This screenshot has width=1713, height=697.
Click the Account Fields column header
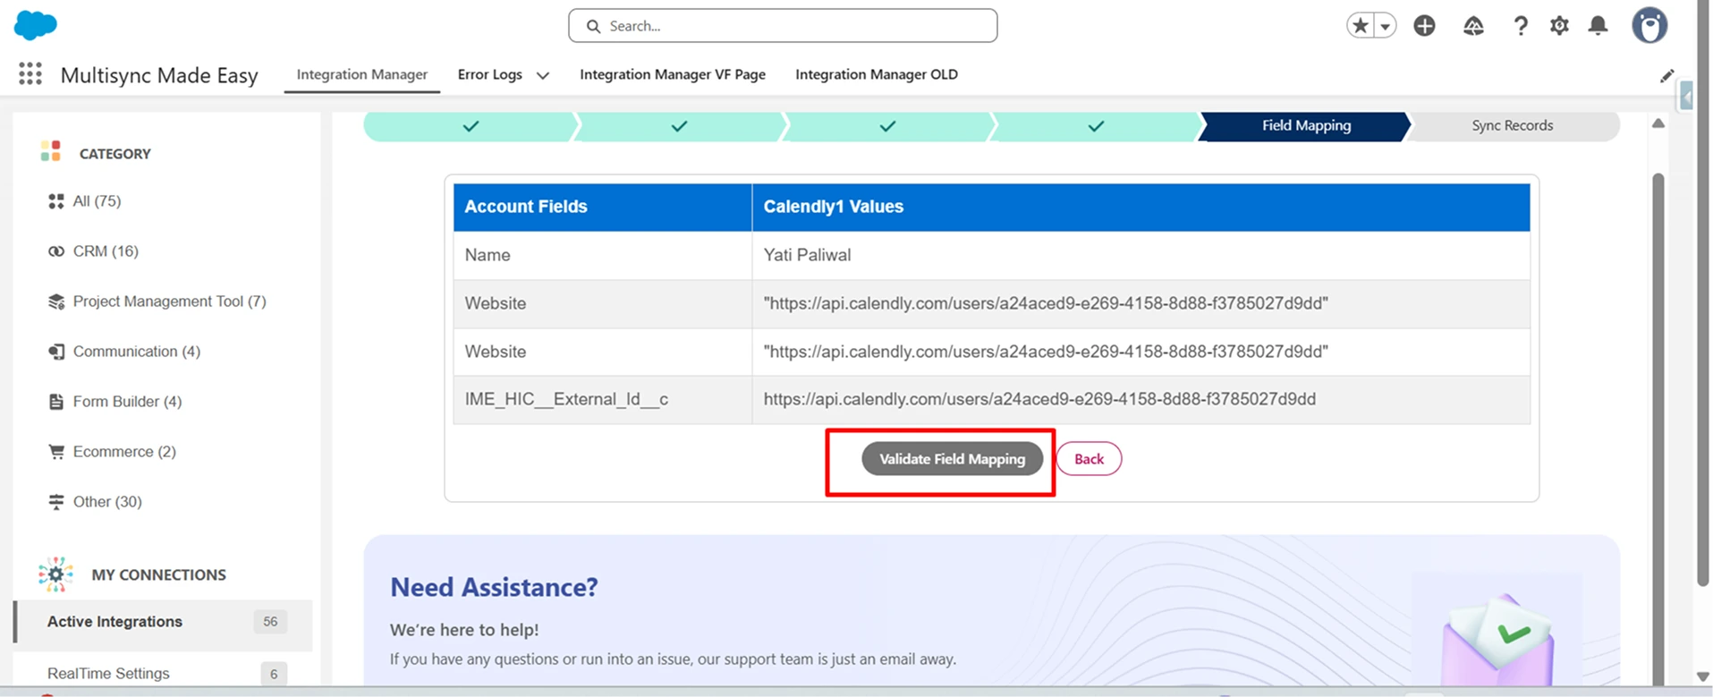(x=602, y=207)
